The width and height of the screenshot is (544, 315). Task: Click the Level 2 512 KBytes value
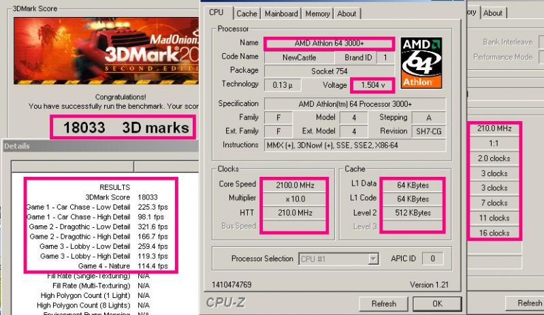tap(413, 213)
